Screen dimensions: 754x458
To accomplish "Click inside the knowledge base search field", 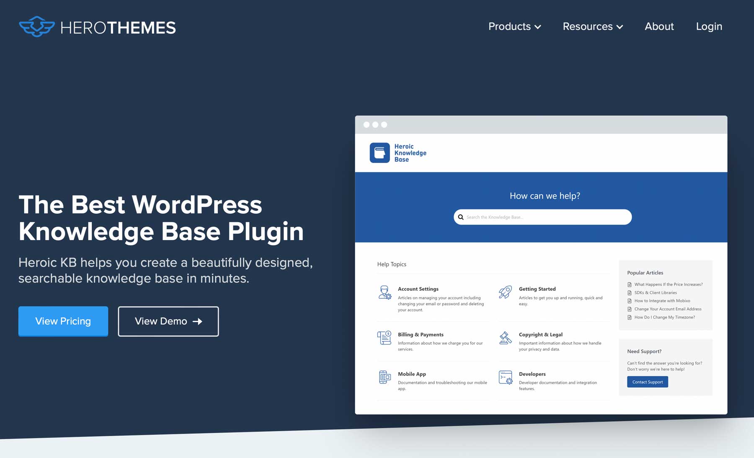I will 542,217.
